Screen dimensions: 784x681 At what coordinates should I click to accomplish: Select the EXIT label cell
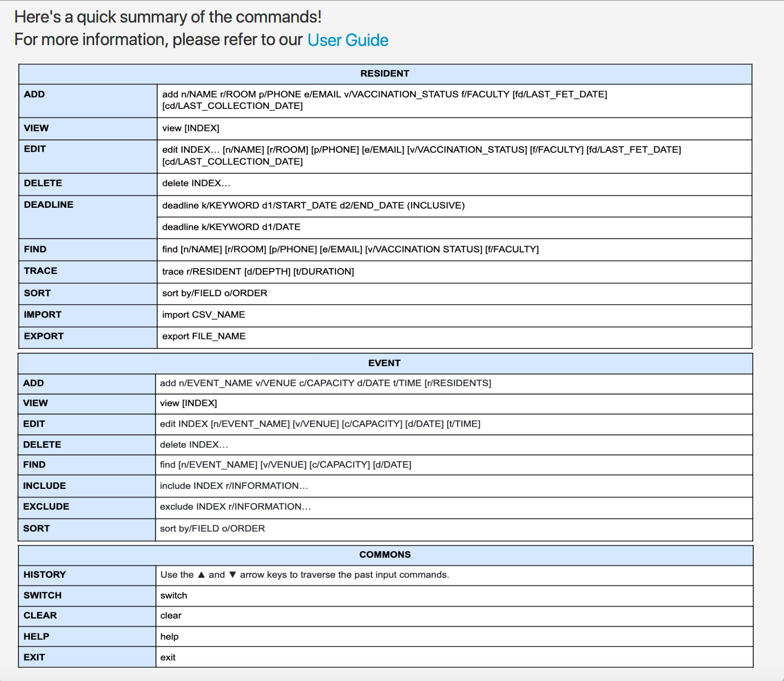click(x=87, y=657)
